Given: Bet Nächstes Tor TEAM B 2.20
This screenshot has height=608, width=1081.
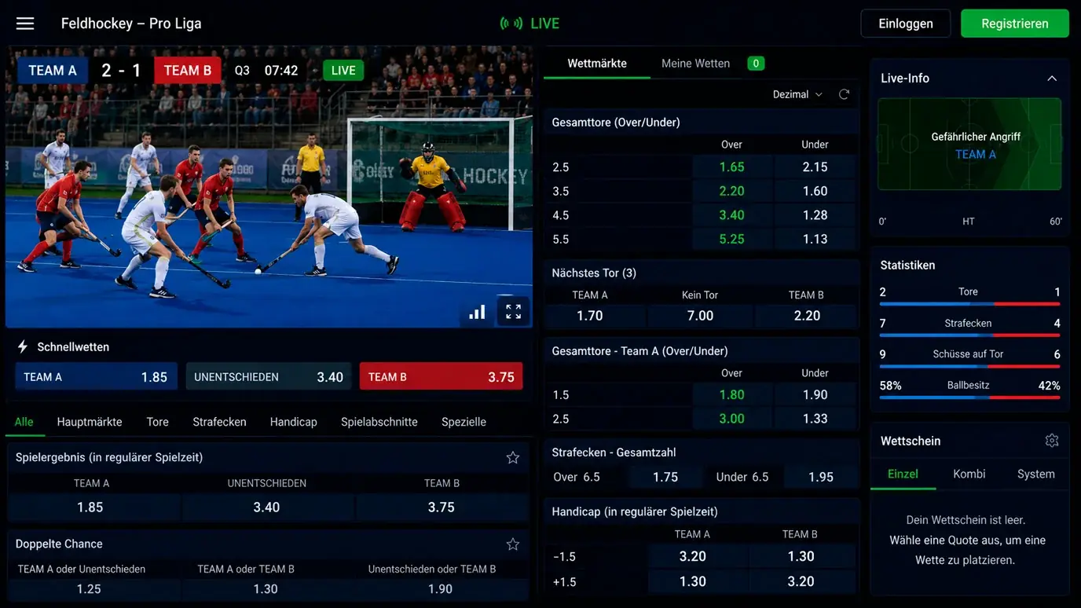Looking at the screenshot, I should click(806, 316).
